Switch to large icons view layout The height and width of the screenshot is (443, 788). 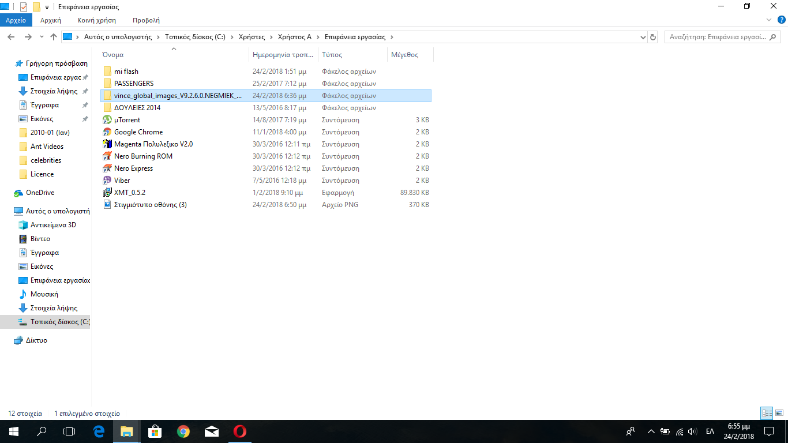coord(779,413)
